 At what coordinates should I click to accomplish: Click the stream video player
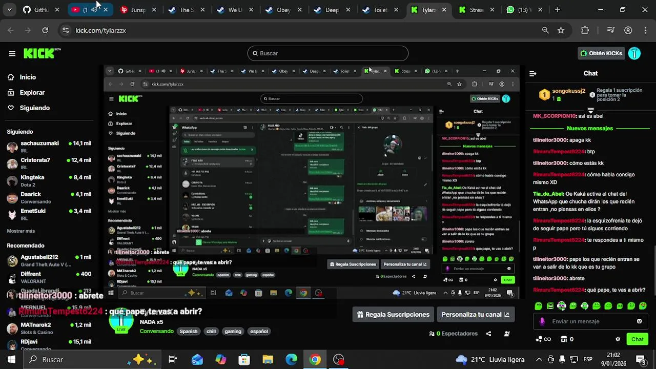312,182
